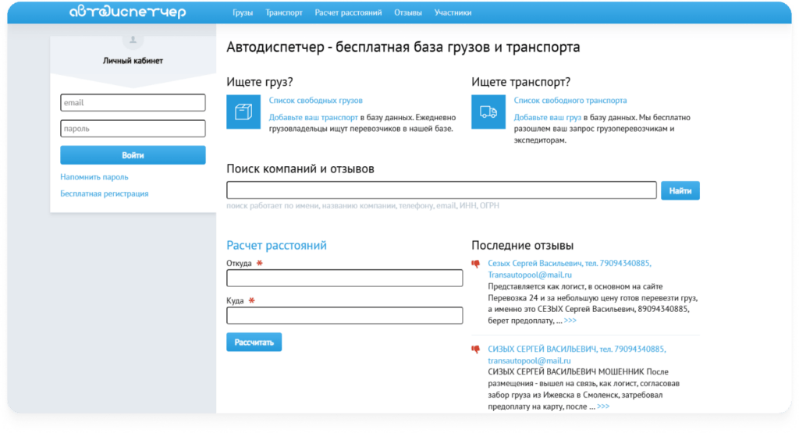Click the search hint text mentioning ИНН, ОГРН
799x433 pixels.
[x=363, y=206]
